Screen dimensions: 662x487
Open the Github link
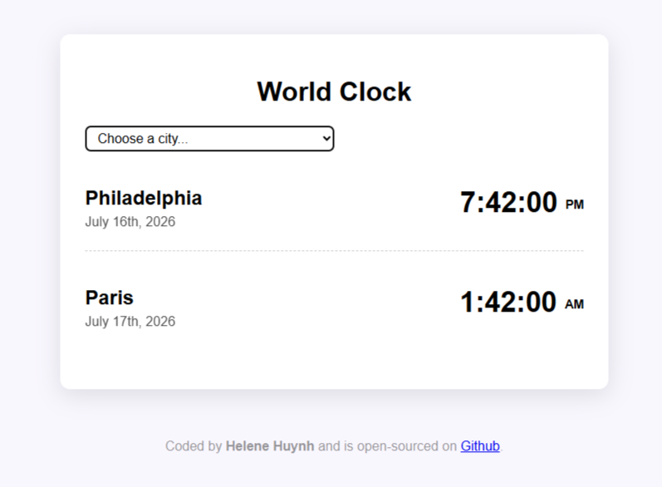[x=480, y=446]
